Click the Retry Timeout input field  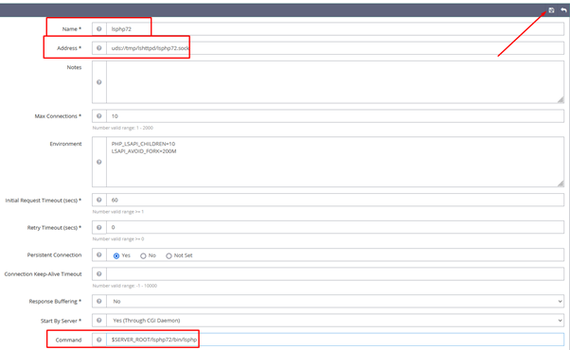pos(335,227)
